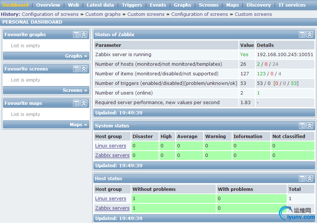
Task: Collapse the Host status widget
Action: (310, 179)
